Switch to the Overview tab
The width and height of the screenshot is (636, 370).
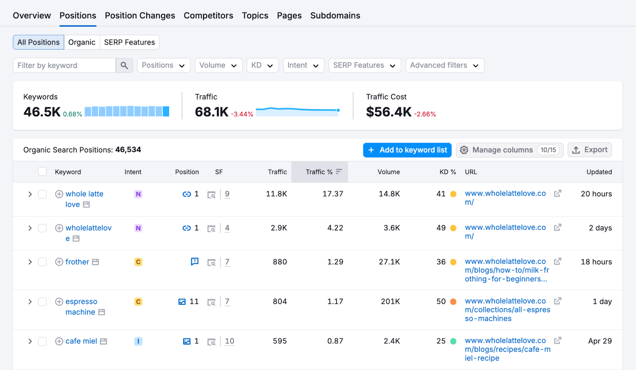[32, 16]
